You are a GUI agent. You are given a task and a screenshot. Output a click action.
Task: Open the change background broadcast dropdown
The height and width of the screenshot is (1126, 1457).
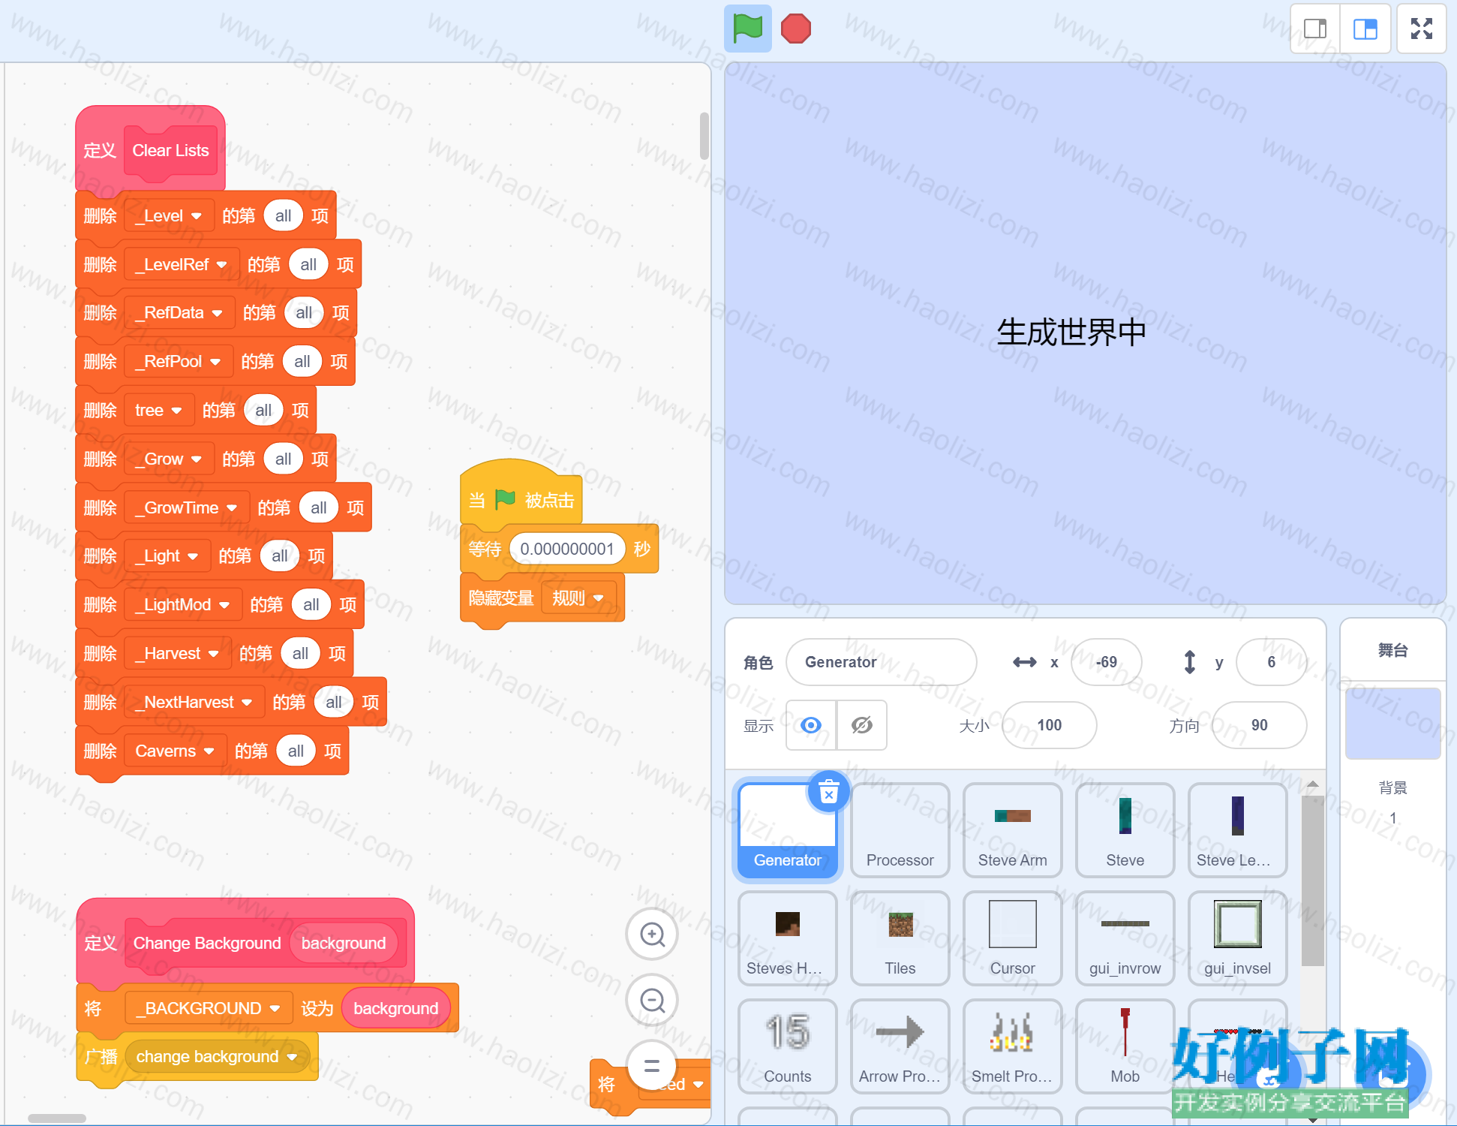[x=218, y=1057]
